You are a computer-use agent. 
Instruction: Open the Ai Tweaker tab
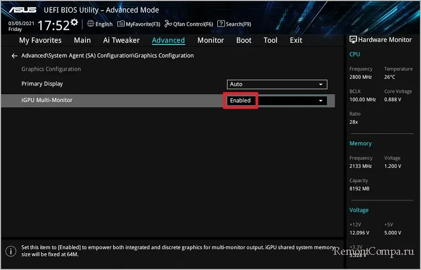coord(121,40)
